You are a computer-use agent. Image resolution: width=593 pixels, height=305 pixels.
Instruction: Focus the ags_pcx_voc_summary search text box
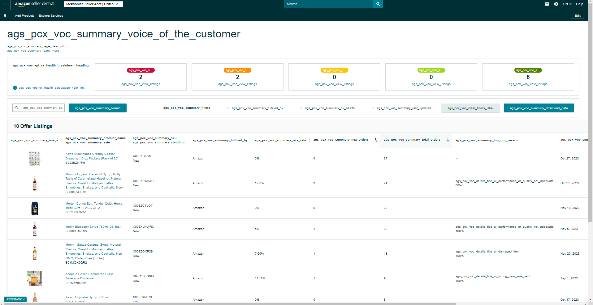coord(43,108)
